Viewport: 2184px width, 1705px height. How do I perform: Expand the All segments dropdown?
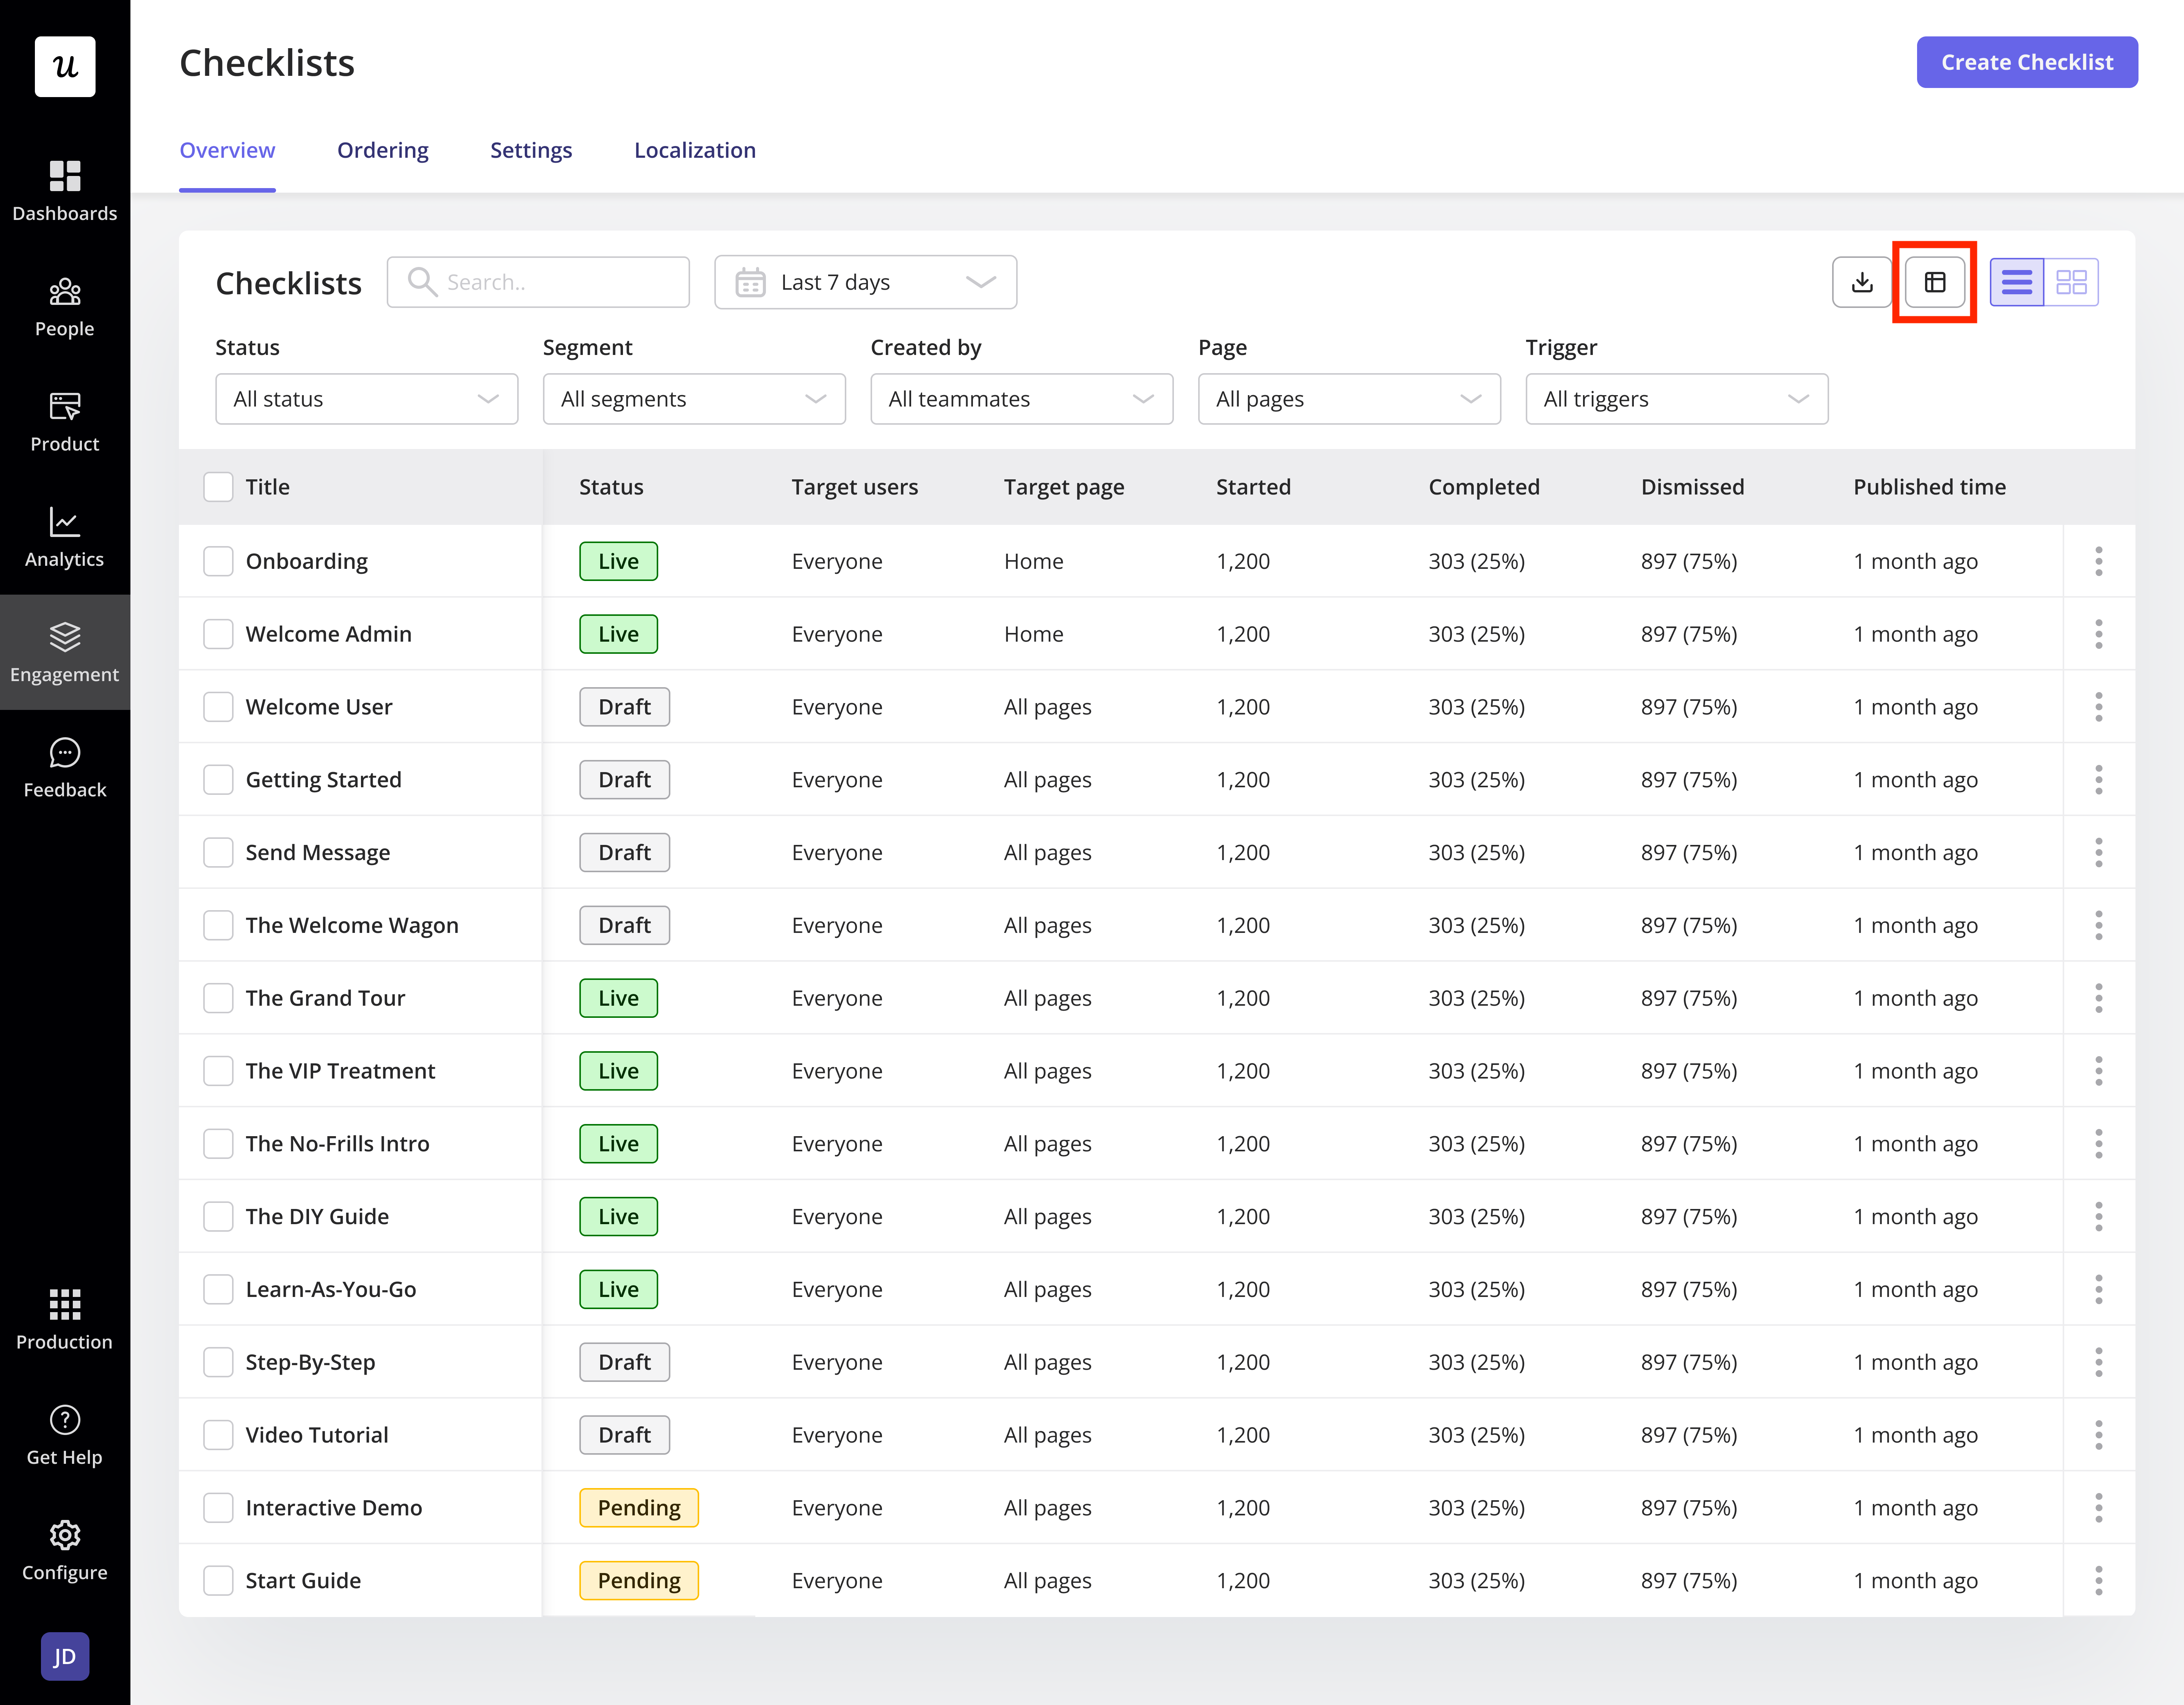pos(694,399)
